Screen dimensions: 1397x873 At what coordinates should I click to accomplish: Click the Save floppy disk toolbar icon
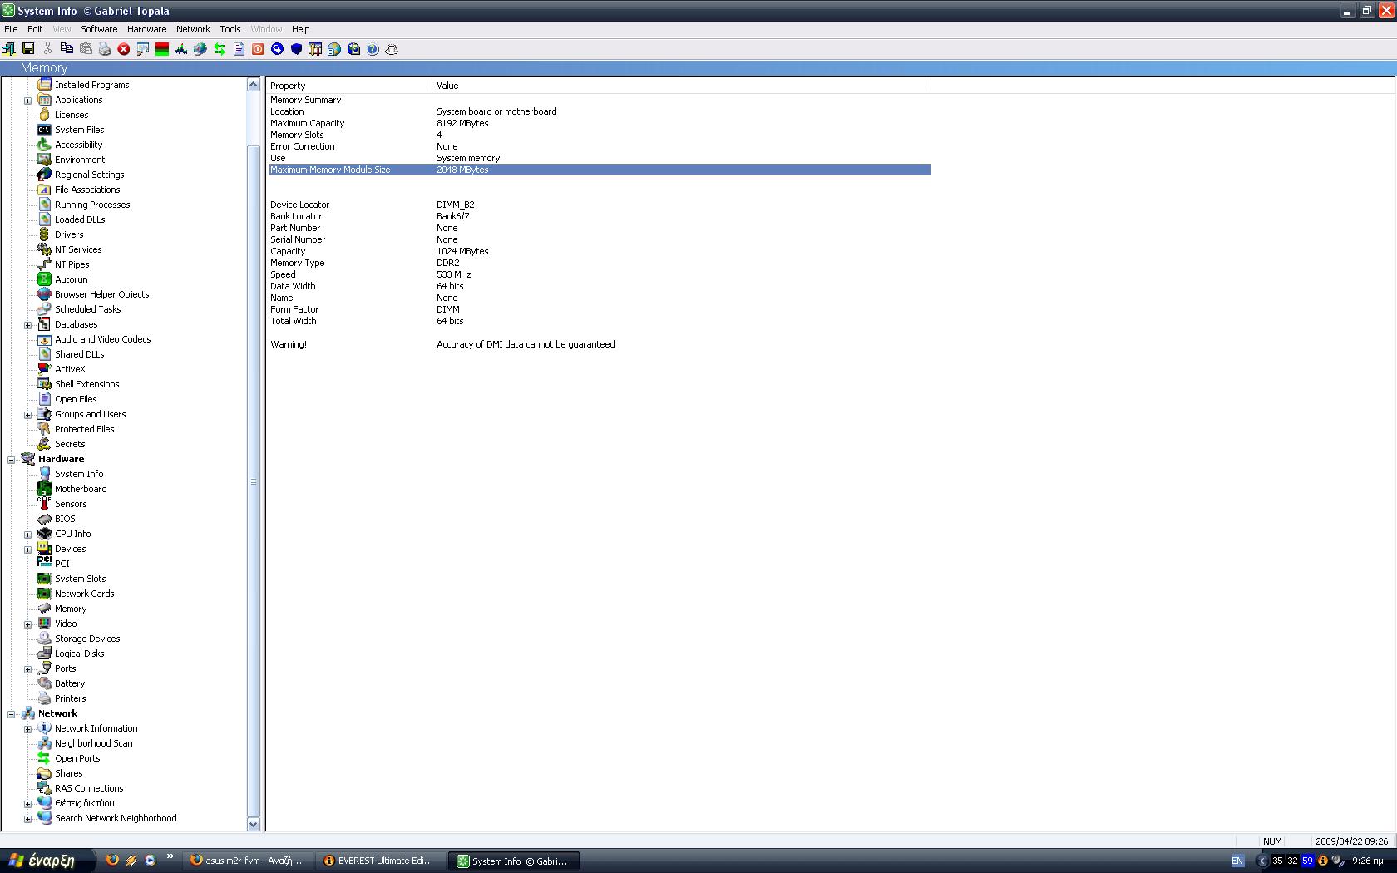[28, 49]
